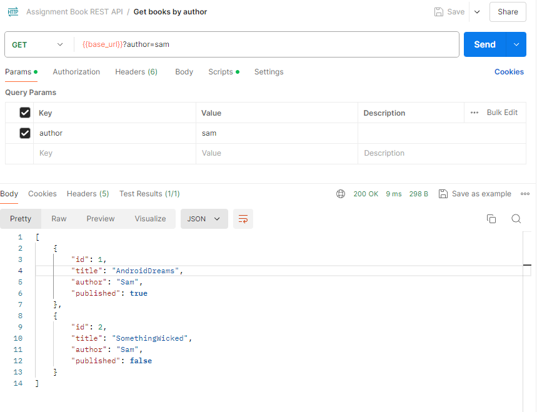This screenshot has width=537, height=412.
Task: Switch to the request Body tab
Action: click(184, 72)
